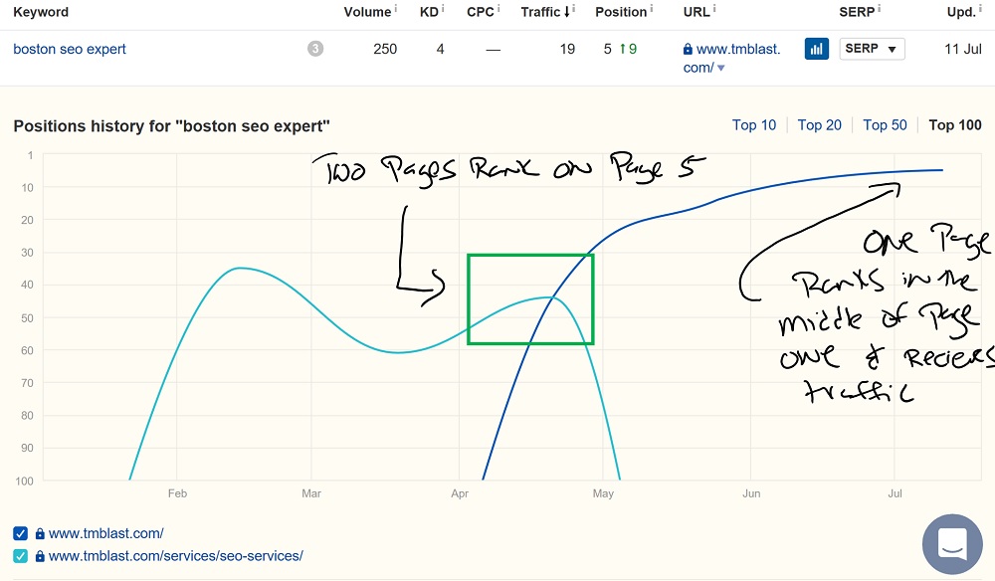Expand the SERP dropdown button

(872, 49)
